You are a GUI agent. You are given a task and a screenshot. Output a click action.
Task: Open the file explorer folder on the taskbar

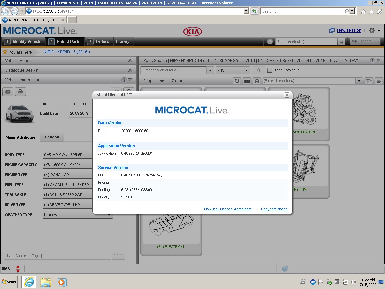point(46,282)
